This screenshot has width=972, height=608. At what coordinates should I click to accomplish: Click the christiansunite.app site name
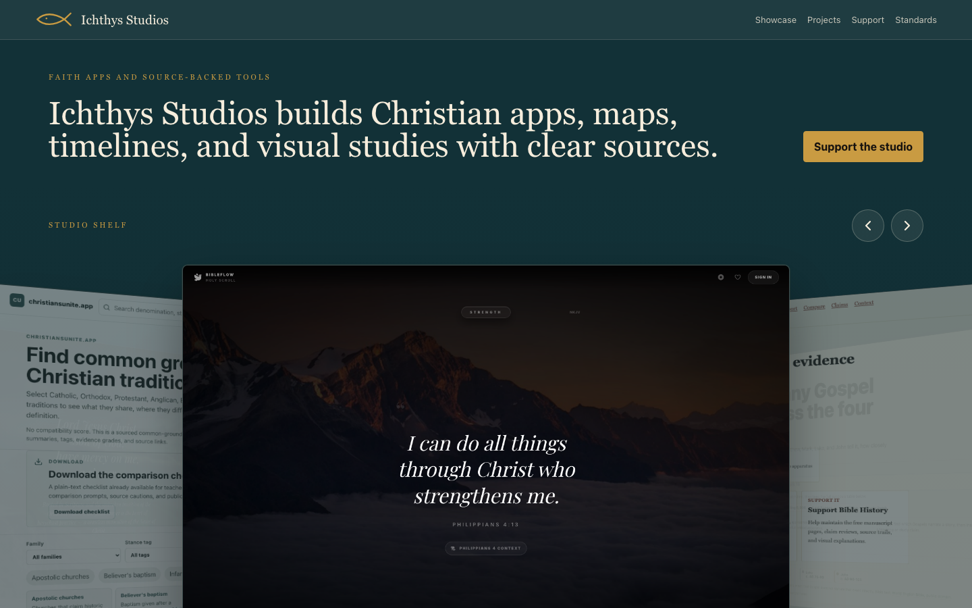[61, 304]
